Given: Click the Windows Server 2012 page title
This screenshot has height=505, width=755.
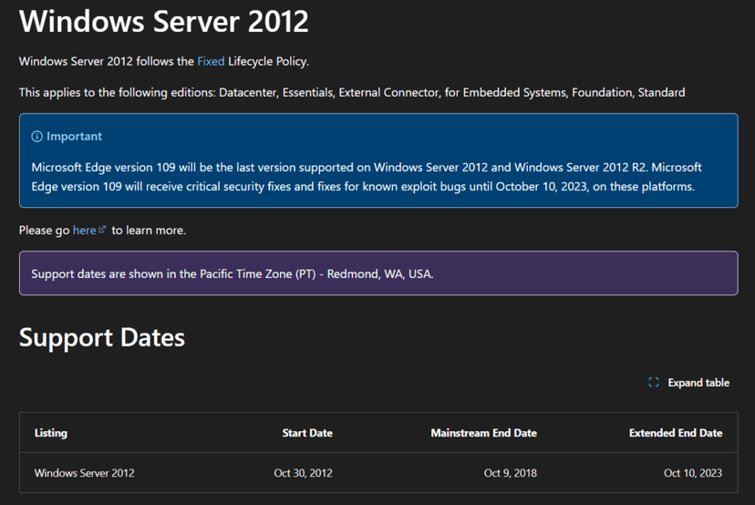Looking at the screenshot, I should click(164, 21).
